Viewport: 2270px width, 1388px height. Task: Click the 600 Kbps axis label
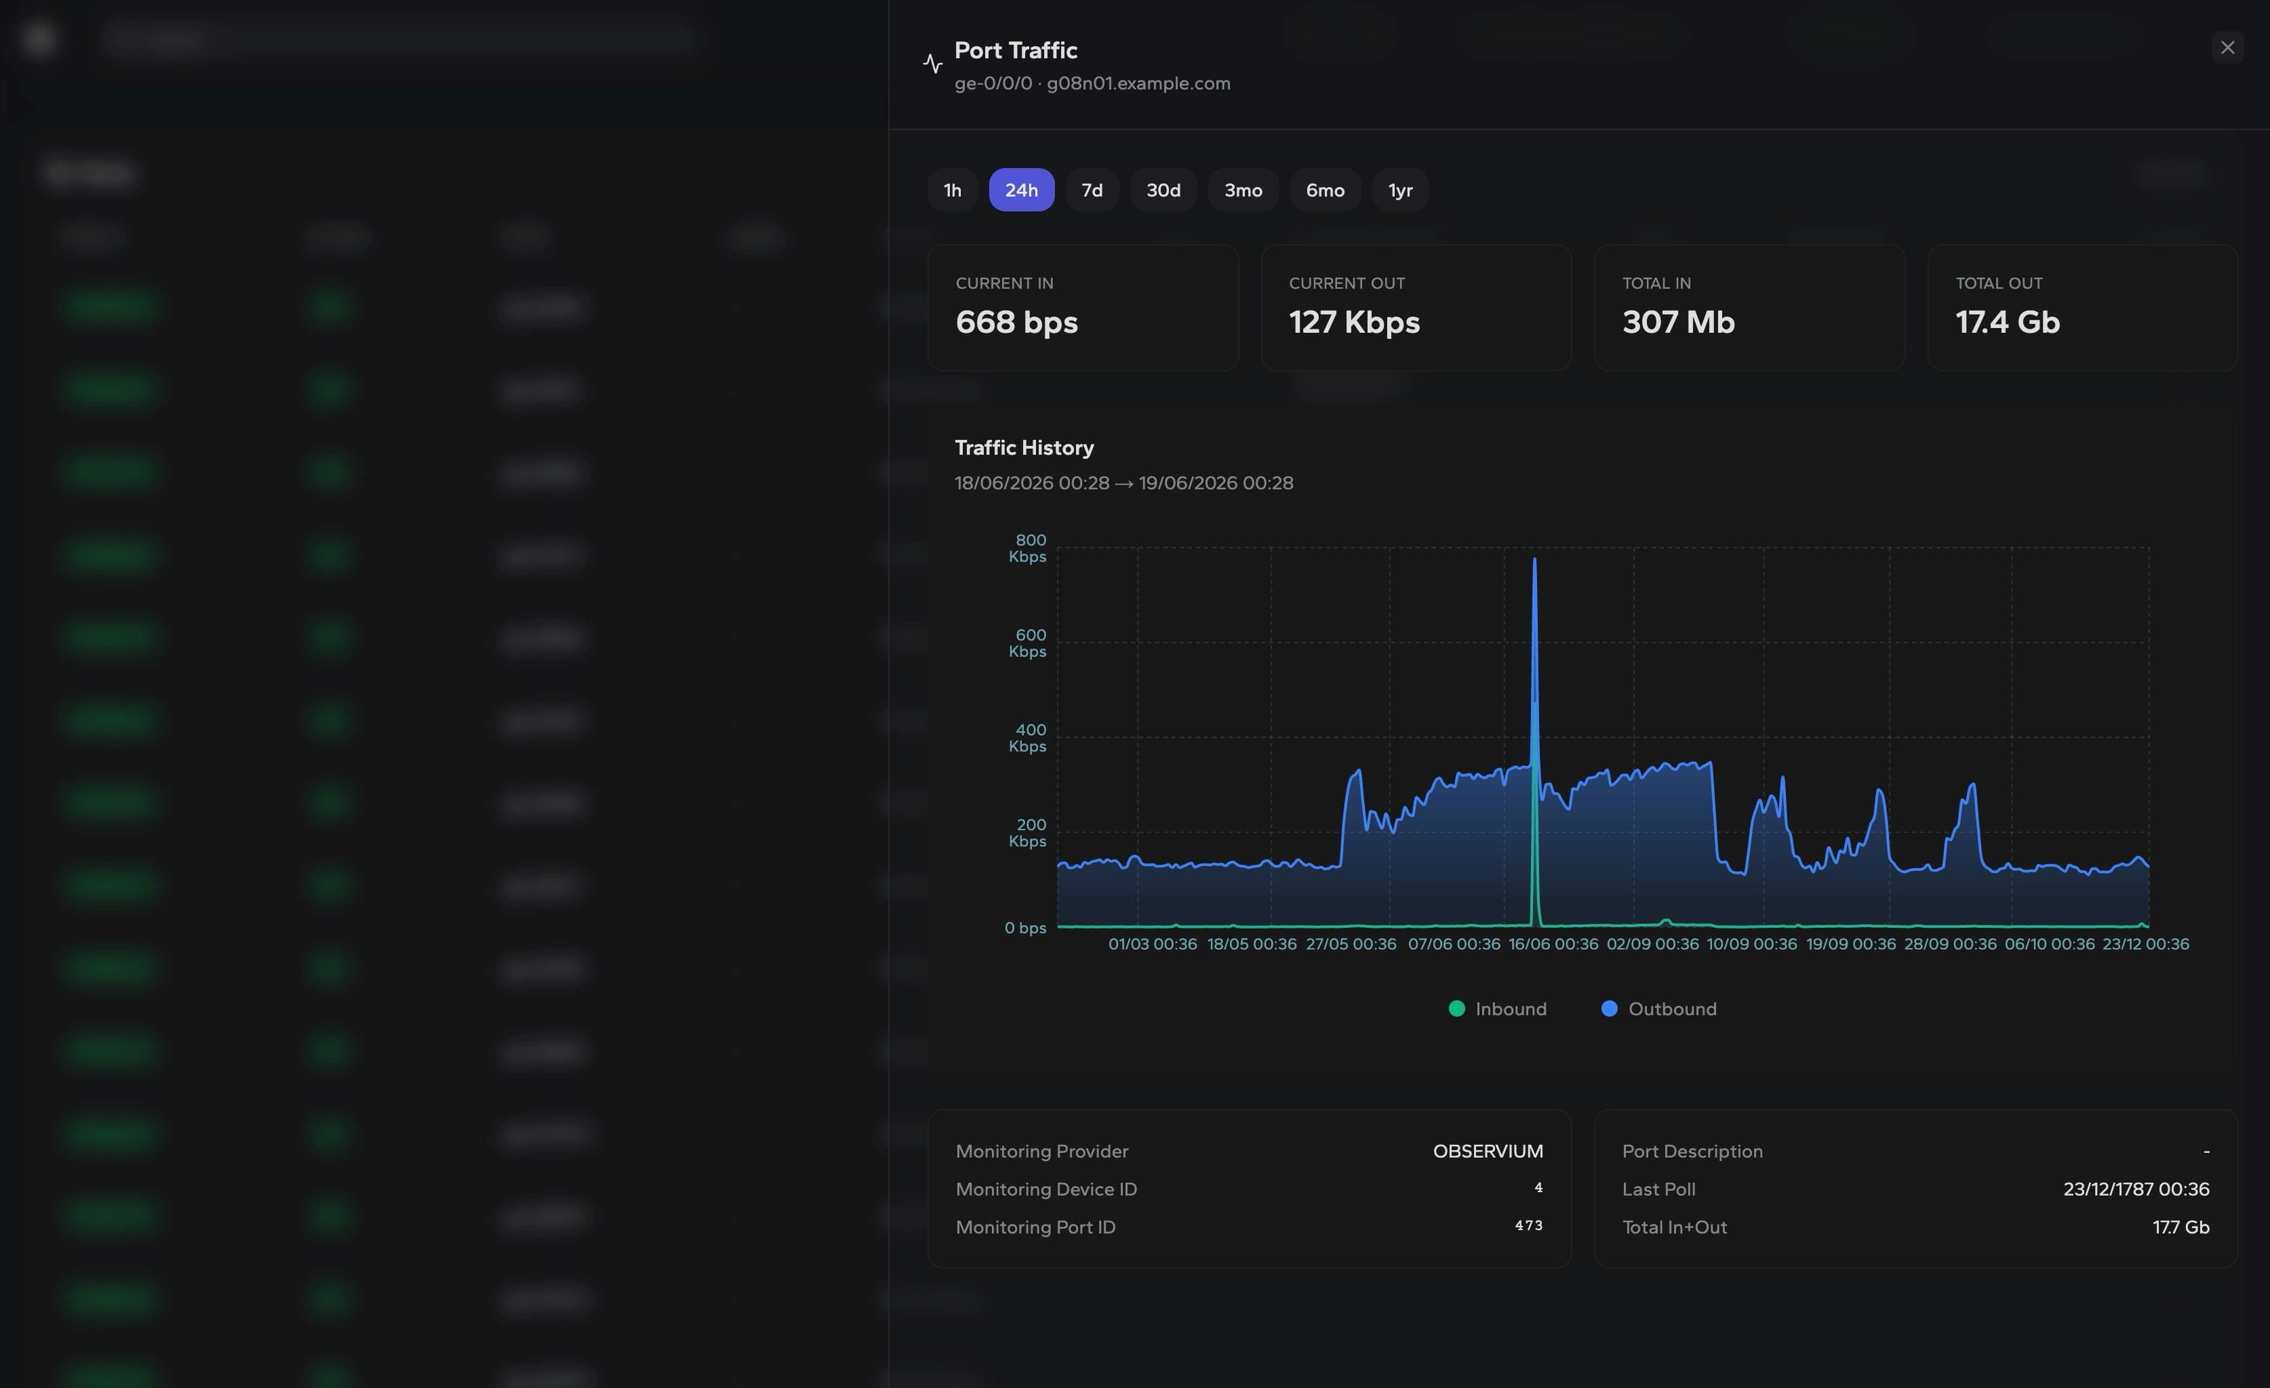[x=1027, y=643]
